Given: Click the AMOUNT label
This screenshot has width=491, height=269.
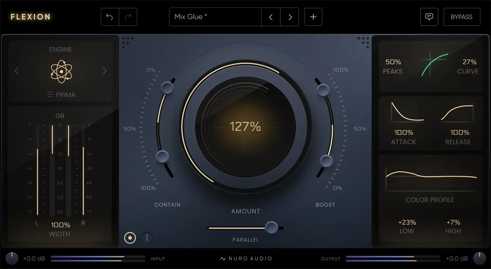Looking at the screenshot, I should (245, 211).
